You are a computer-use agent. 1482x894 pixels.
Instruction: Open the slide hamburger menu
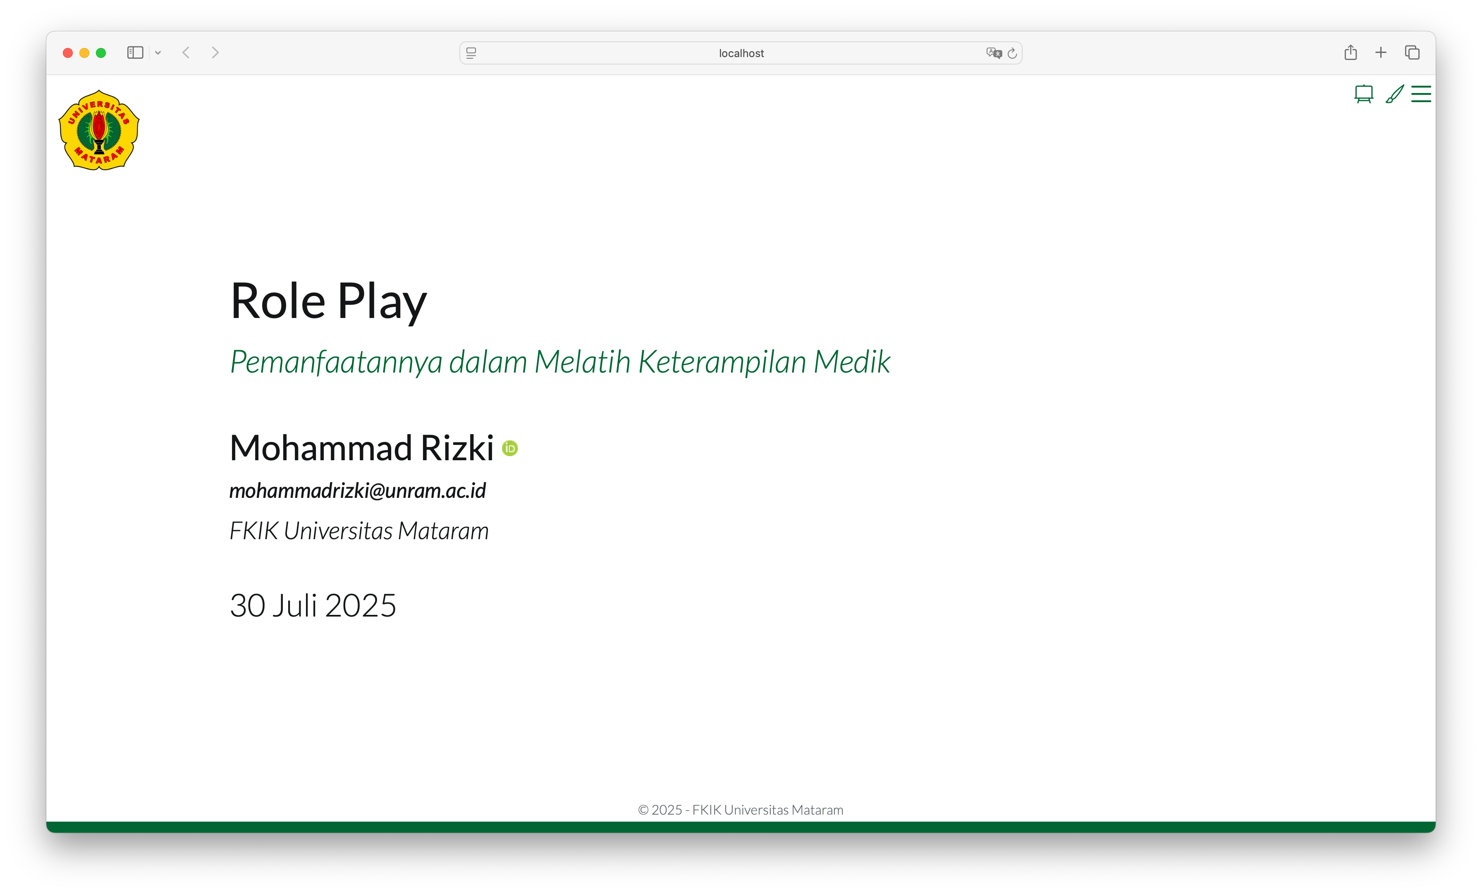pyautogui.click(x=1421, y=94)
